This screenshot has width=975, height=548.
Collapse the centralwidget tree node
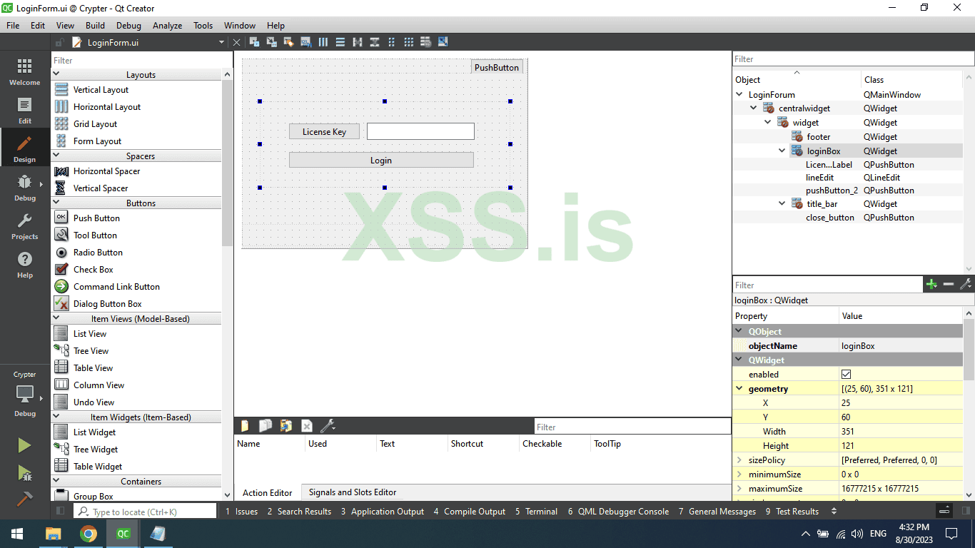coord(754,108)
